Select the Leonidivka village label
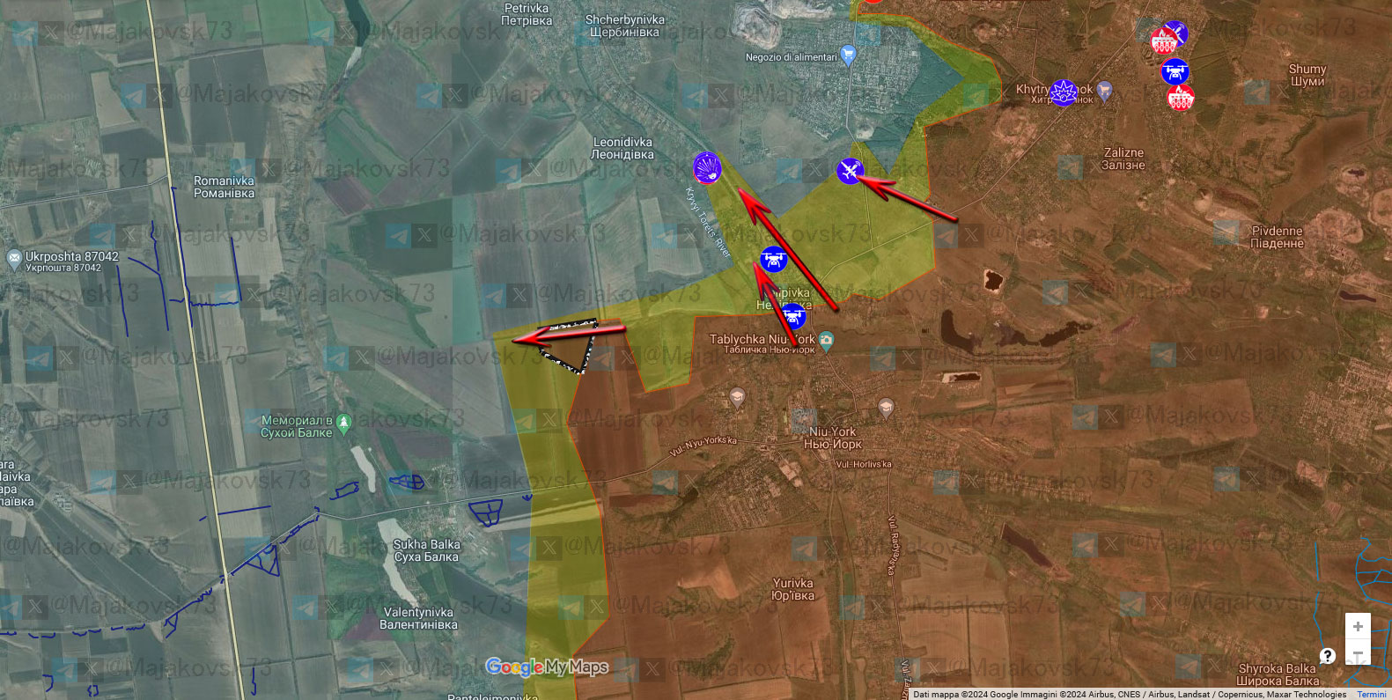This screenshot has height=700, width=1392. point(622,148)
